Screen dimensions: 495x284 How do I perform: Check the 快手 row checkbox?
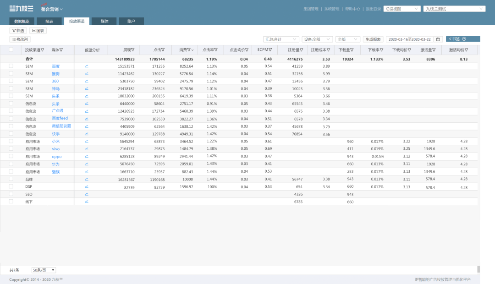[x=11, y=133]
